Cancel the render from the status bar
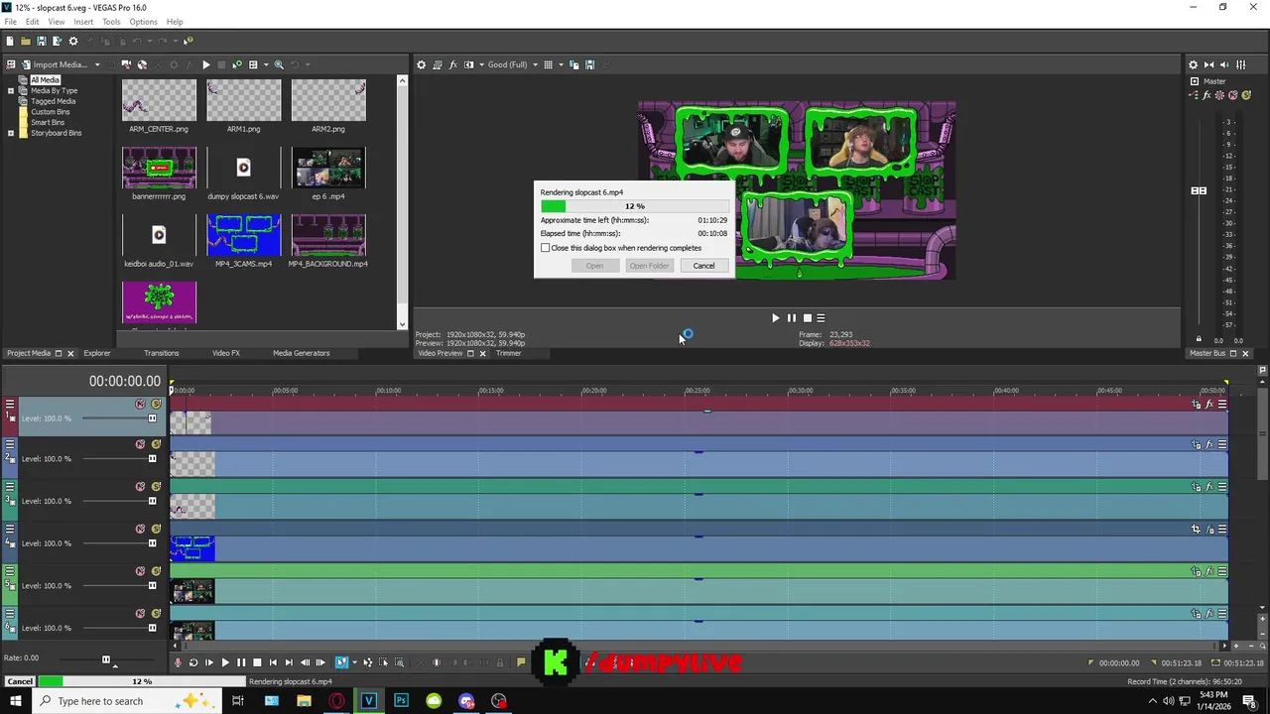 click(19, 681)
